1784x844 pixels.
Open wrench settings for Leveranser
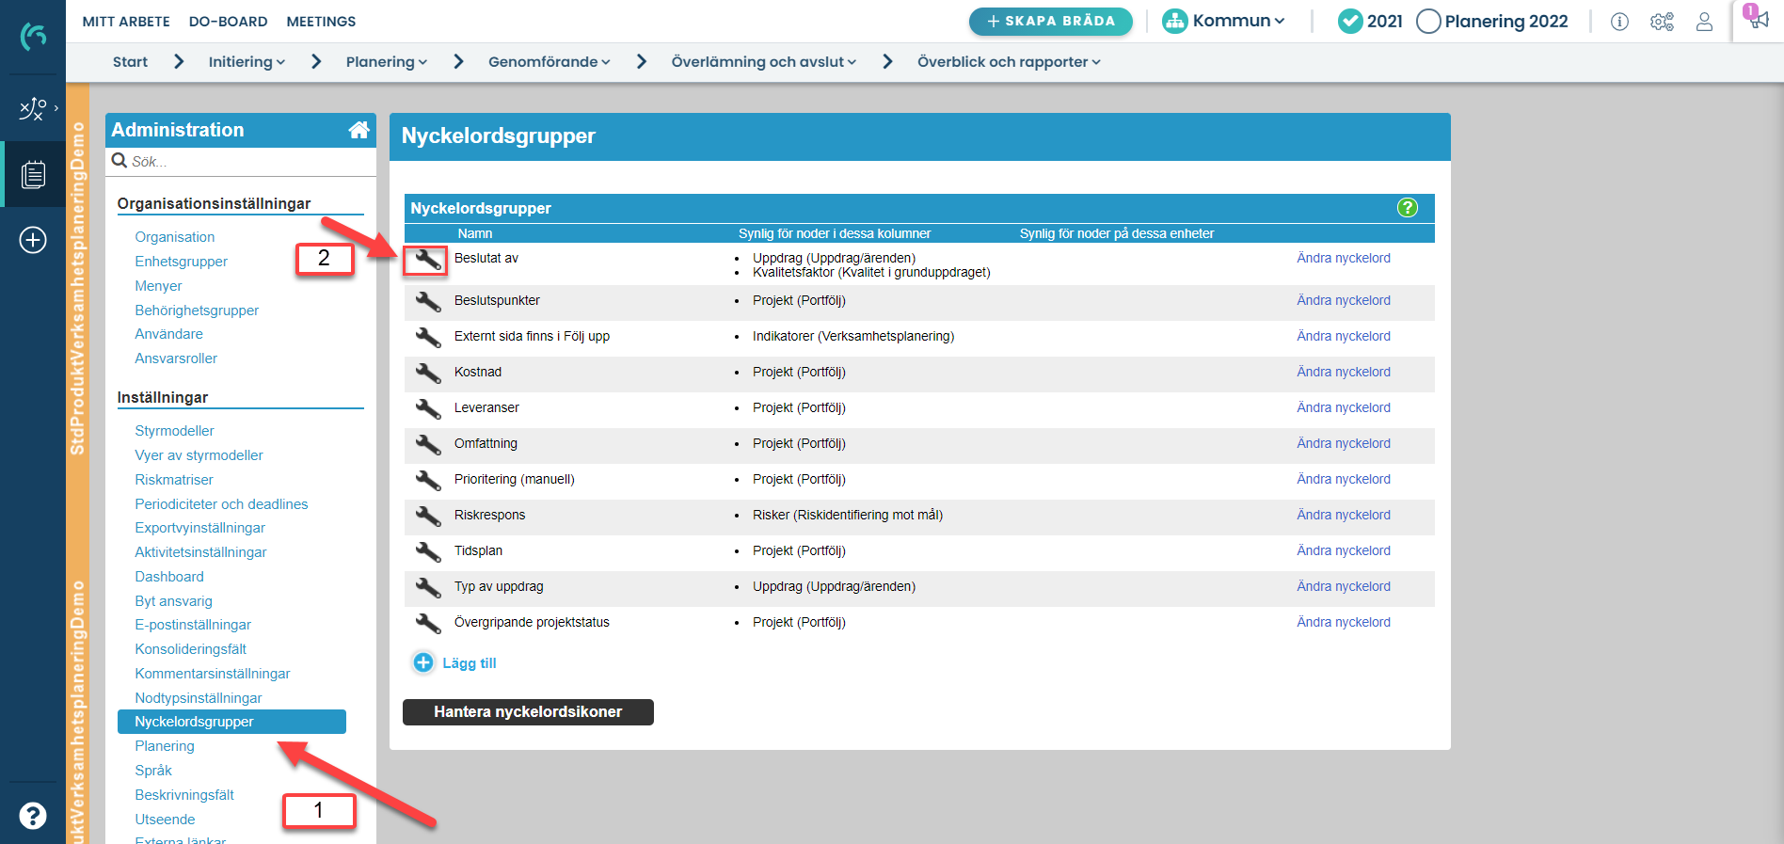[x=428, y=409]
